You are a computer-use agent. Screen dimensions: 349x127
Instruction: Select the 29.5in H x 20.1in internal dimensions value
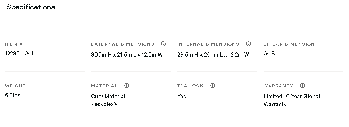pos(213,54)
